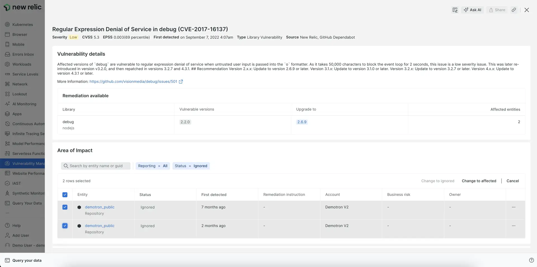Click the help question mark icon at bottom right
The image size is (537, 267).
531,260
